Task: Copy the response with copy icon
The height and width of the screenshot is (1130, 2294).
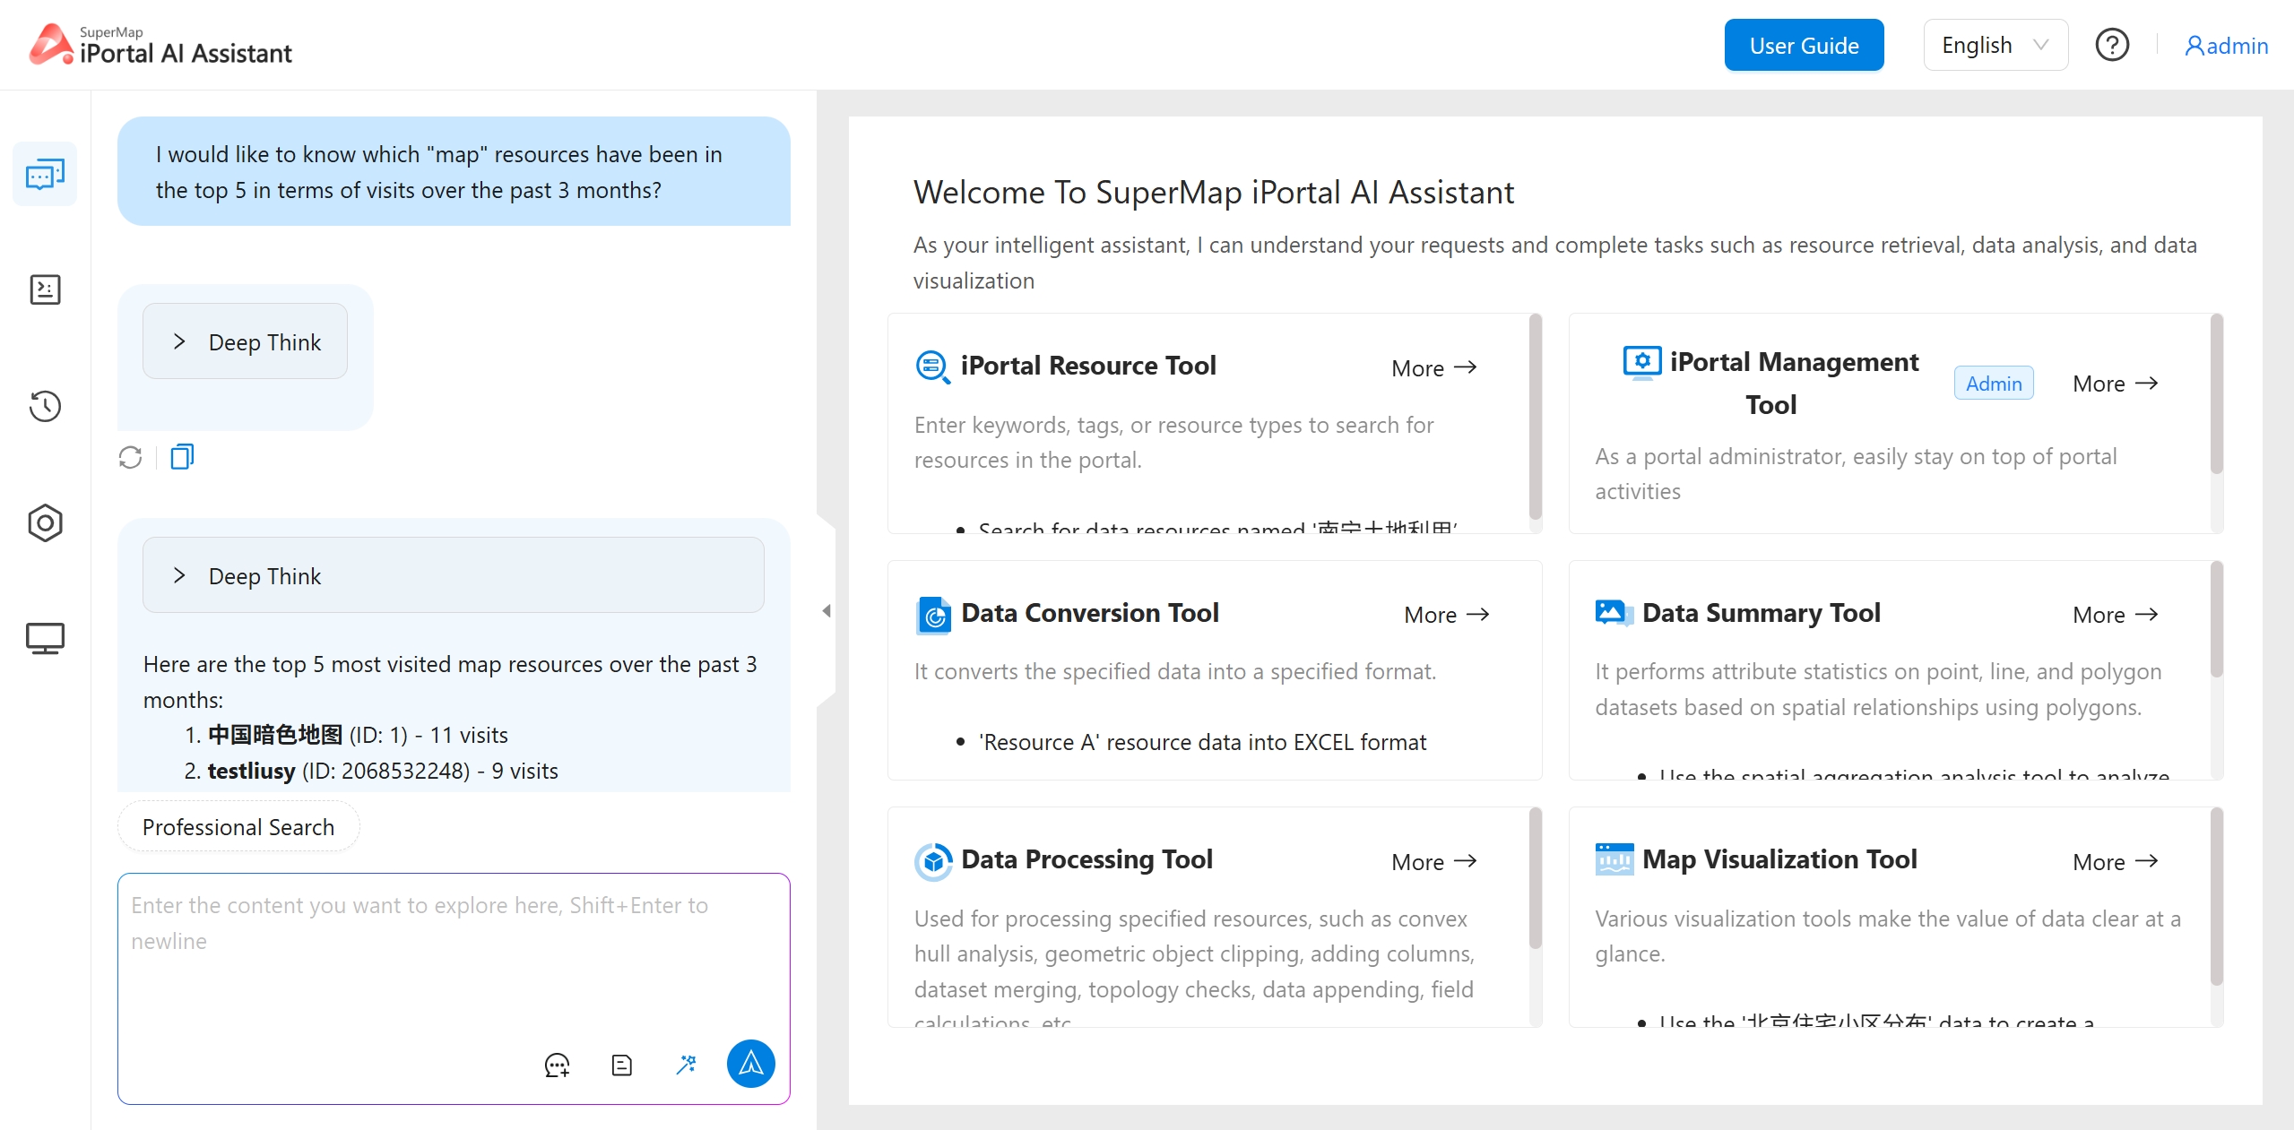Action: (x=182, y=457)
